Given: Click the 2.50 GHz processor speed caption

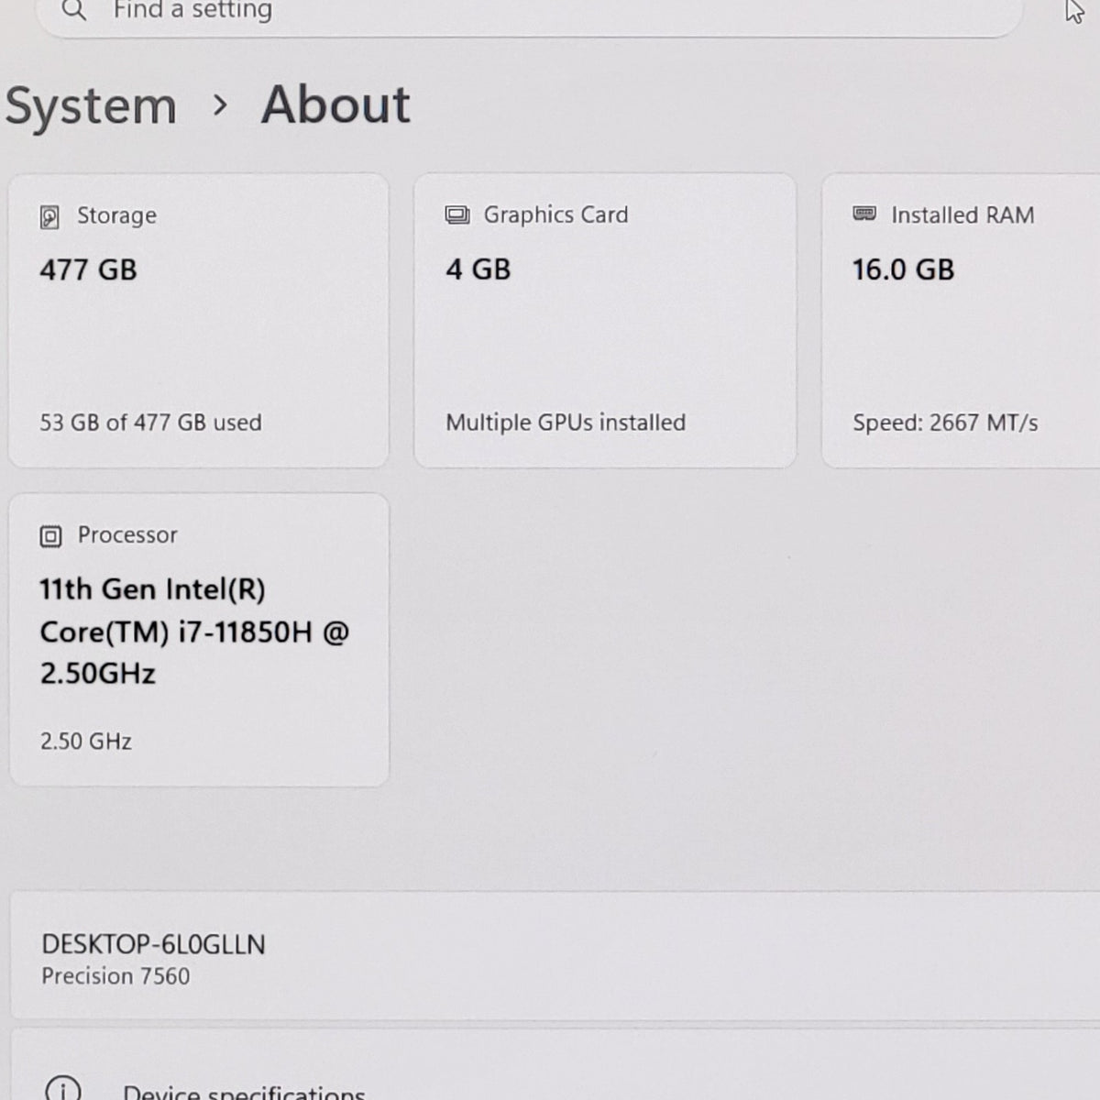Looking at the screenshot, I should click(86, 741).
